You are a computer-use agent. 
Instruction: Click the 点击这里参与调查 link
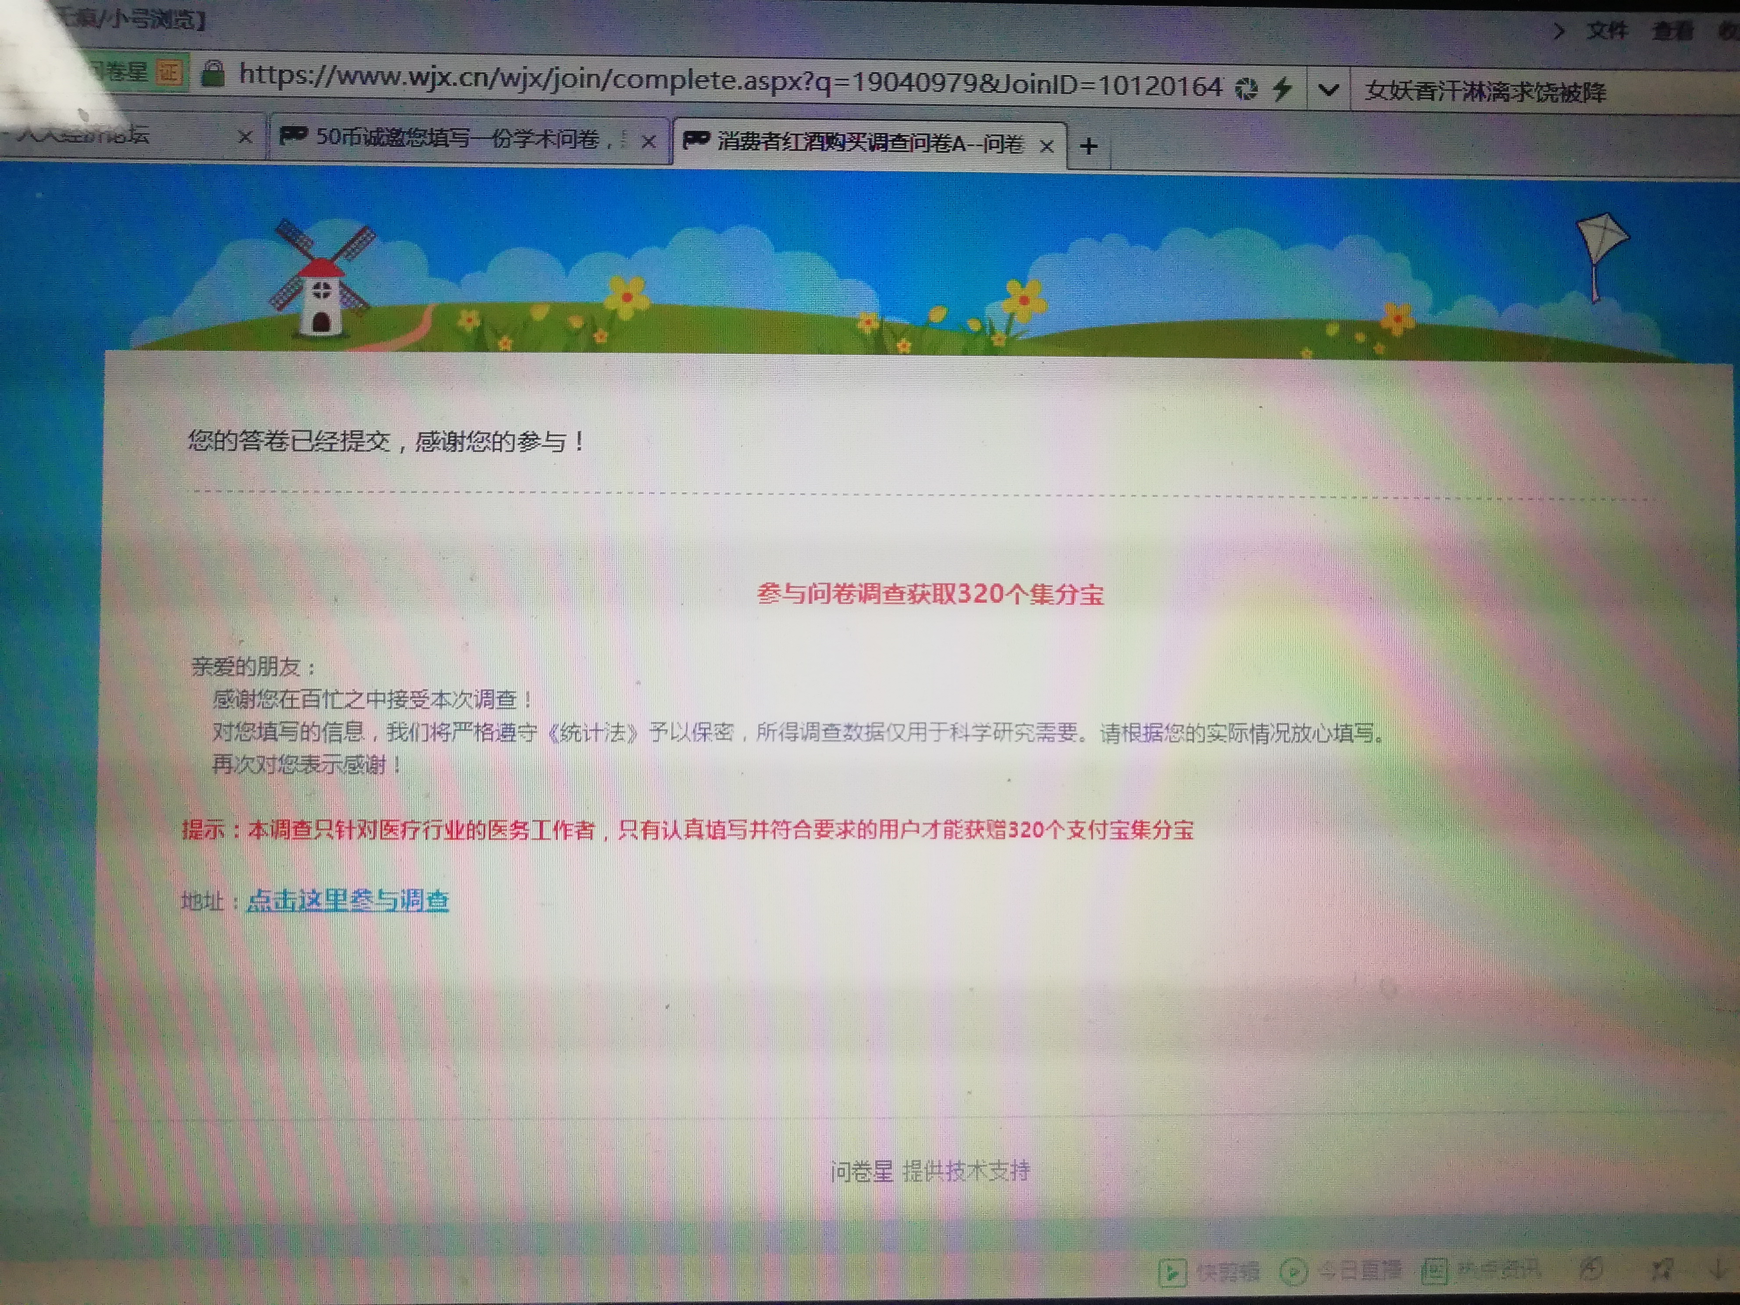click(x=348, y=900)
